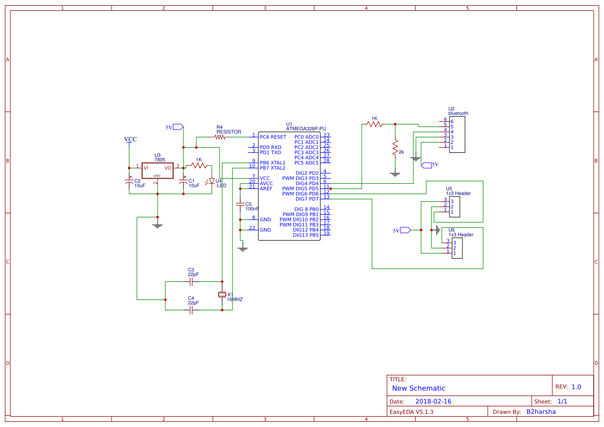Click the PC0 ADC0 pin label
This screenshot has width=604, height=427.
[306, 137]
